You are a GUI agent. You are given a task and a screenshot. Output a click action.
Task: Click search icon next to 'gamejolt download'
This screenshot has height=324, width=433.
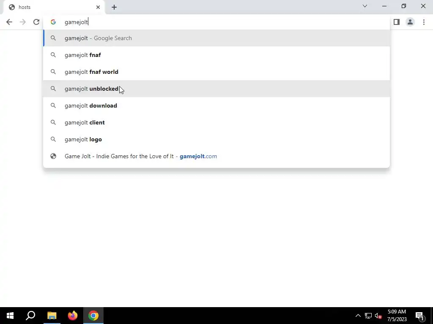click(53, 105)
